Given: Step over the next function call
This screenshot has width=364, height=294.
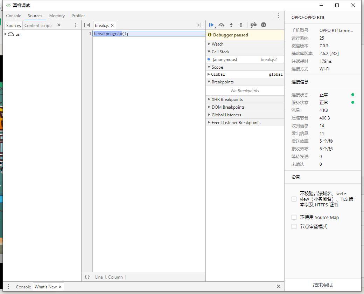Looking at the screenshot, I should pyautogui.click(x=222, y=25).
